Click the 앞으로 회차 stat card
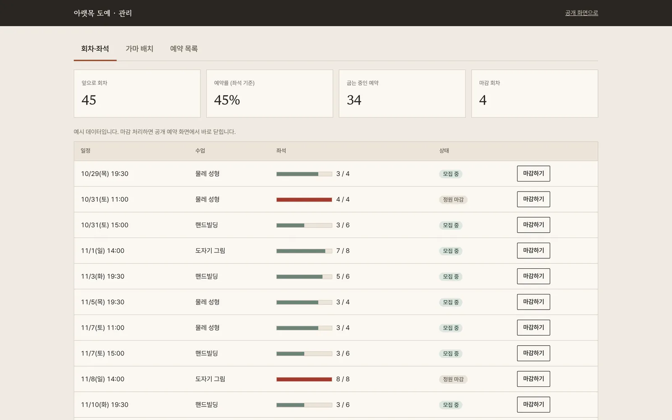The image size is (672, 420). (137, 93)
